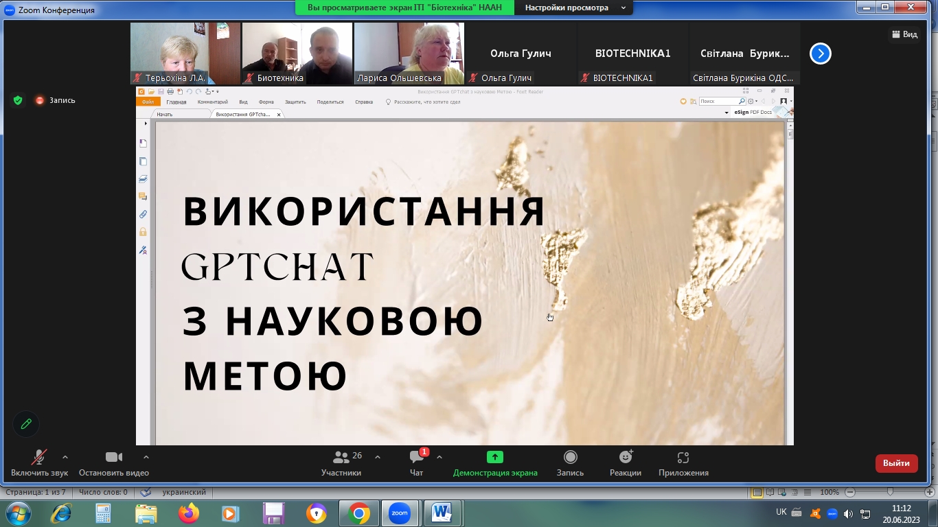Open signatures panel in Foxit sidebar

(x=144, y=250)
